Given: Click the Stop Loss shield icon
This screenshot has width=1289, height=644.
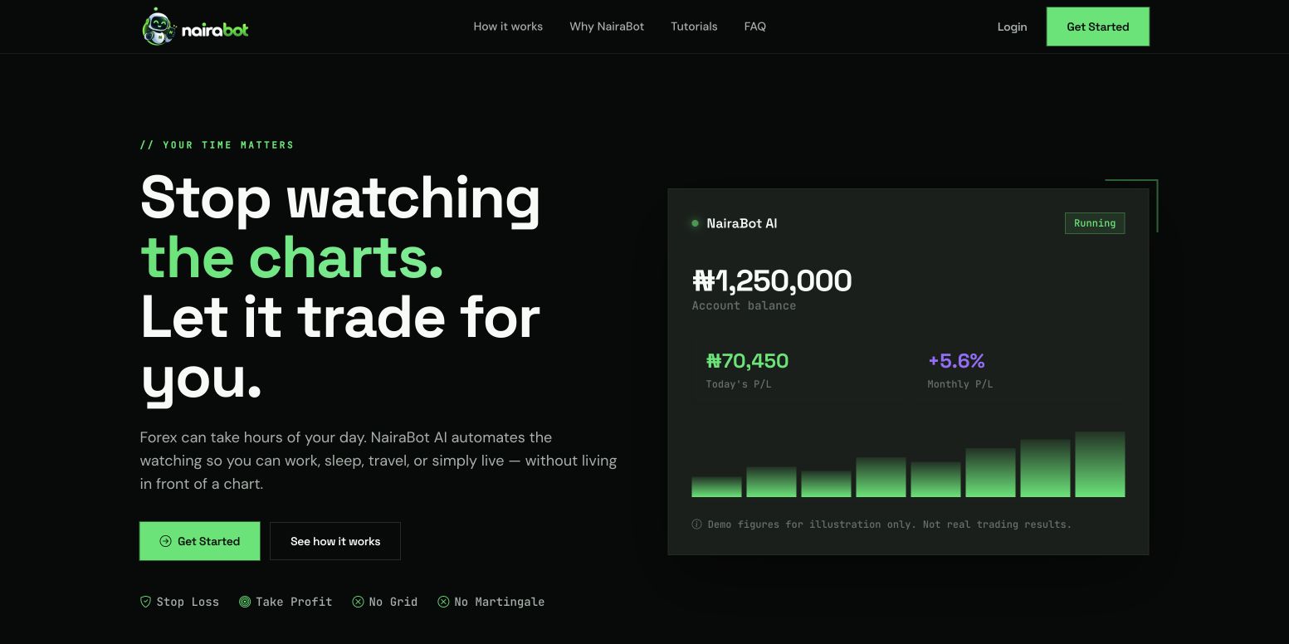Looking at the screenshot, I should click(145, 602).
